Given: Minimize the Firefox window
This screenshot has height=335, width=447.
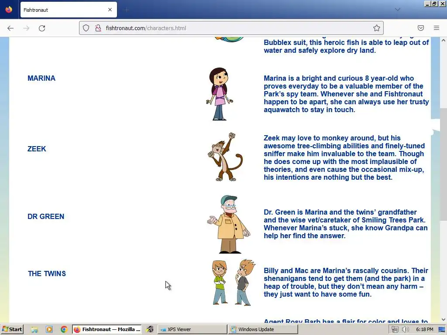Looking at the screenshot, I should [427, 3].
